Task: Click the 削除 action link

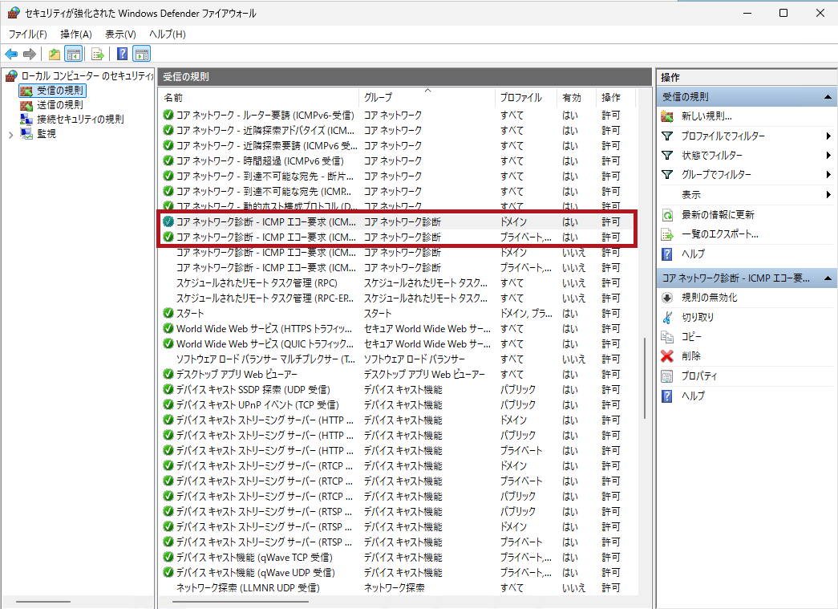Action: 691,356
